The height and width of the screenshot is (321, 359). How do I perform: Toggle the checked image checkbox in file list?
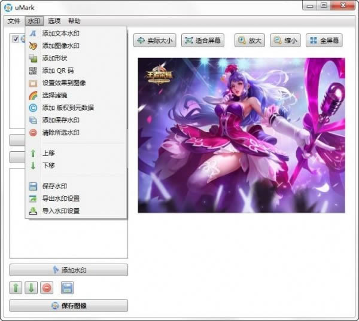[x=16, y=39]
